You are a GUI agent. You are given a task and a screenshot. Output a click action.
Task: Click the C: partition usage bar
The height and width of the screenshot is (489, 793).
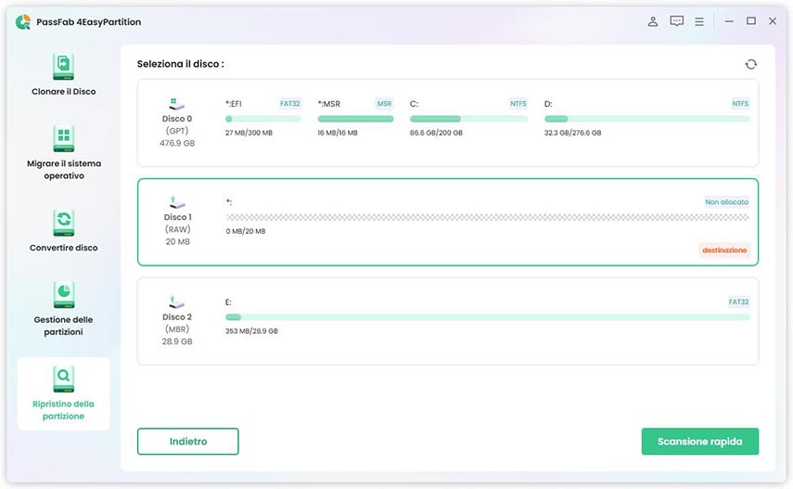[x=468, y=119]
